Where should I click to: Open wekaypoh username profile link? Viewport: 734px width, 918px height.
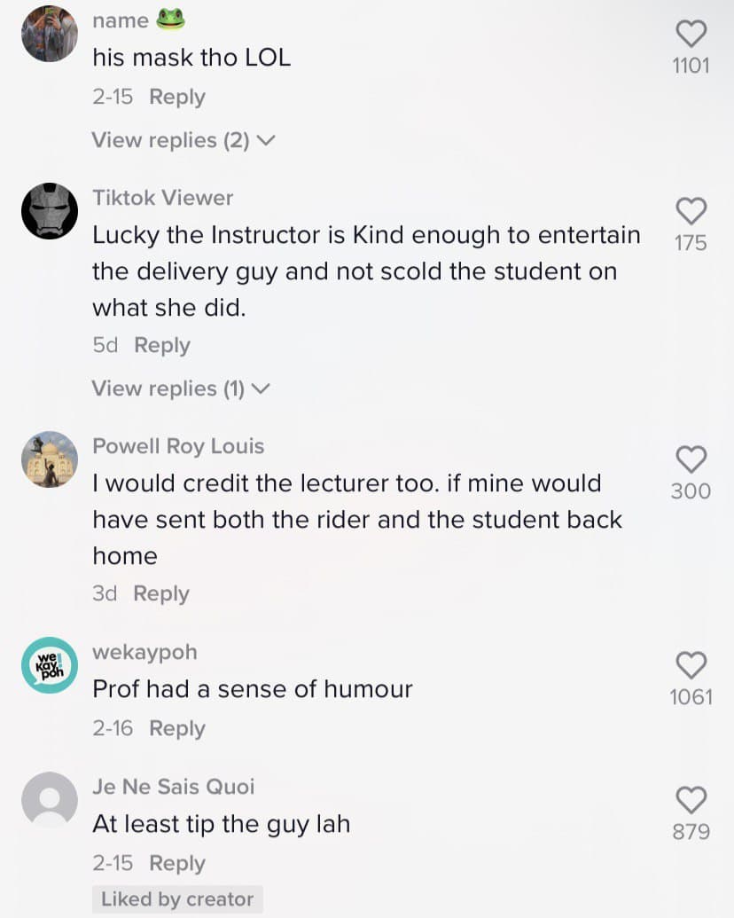tap(144, 652)
